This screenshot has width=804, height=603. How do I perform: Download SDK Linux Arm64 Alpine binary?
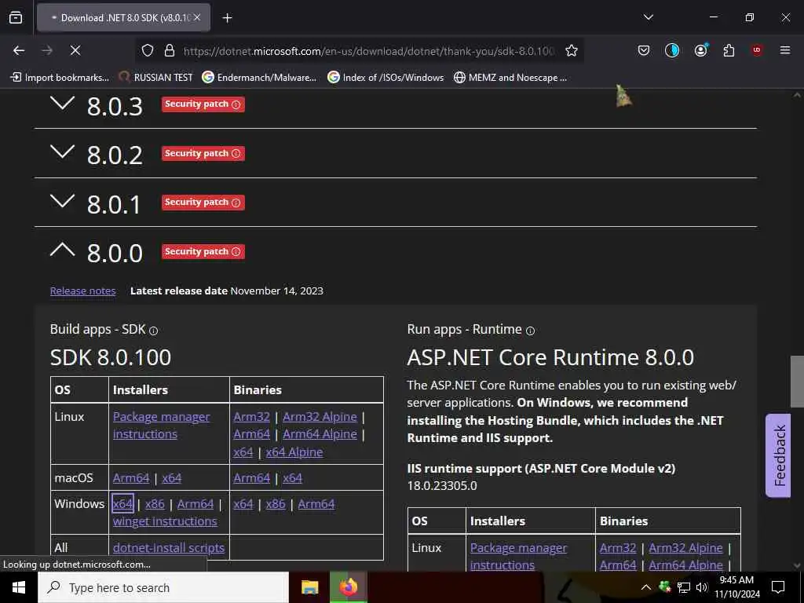click(x=320, y=434)
